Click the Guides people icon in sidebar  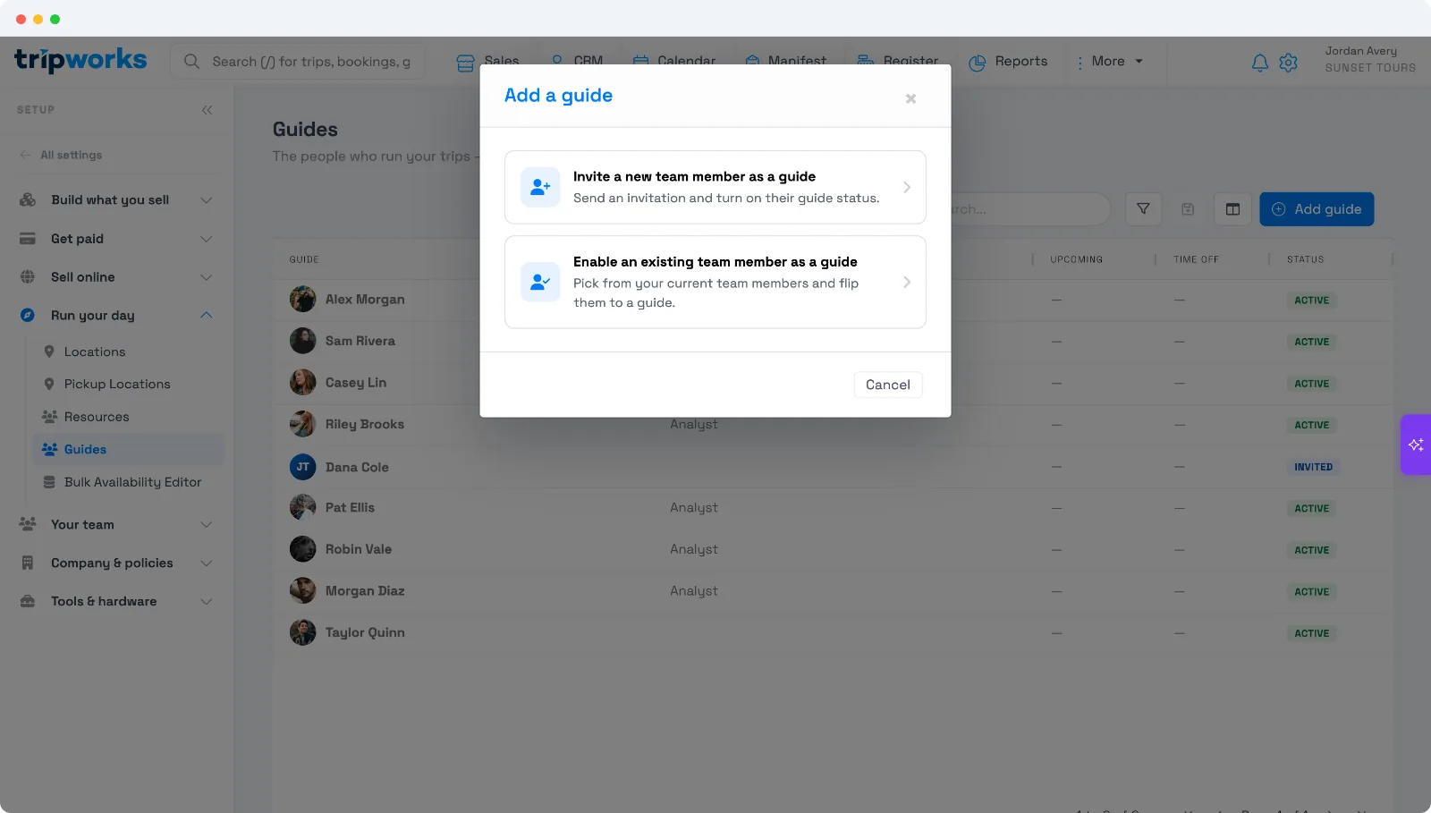pyautogui.click(x=49, y=450)
